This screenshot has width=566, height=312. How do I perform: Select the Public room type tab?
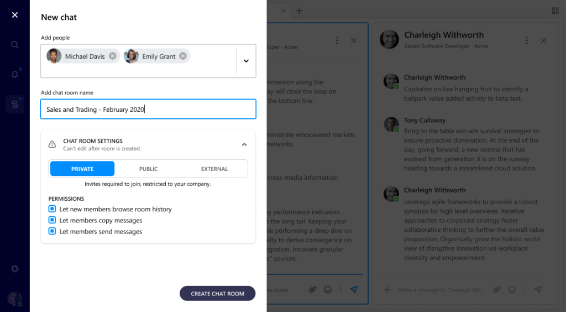click(x=148, y=169)
